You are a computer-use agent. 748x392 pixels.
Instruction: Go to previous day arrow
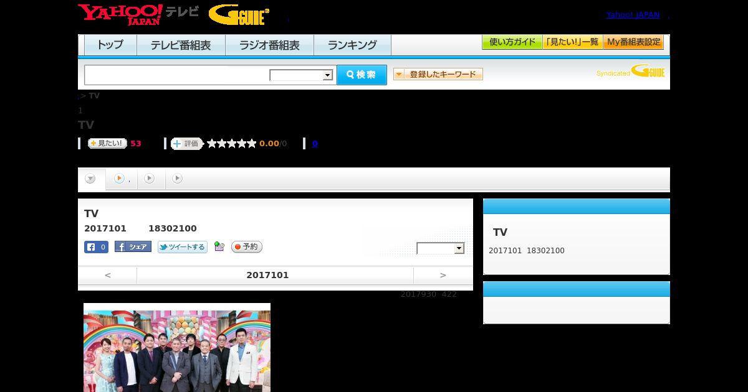point(107,275)
